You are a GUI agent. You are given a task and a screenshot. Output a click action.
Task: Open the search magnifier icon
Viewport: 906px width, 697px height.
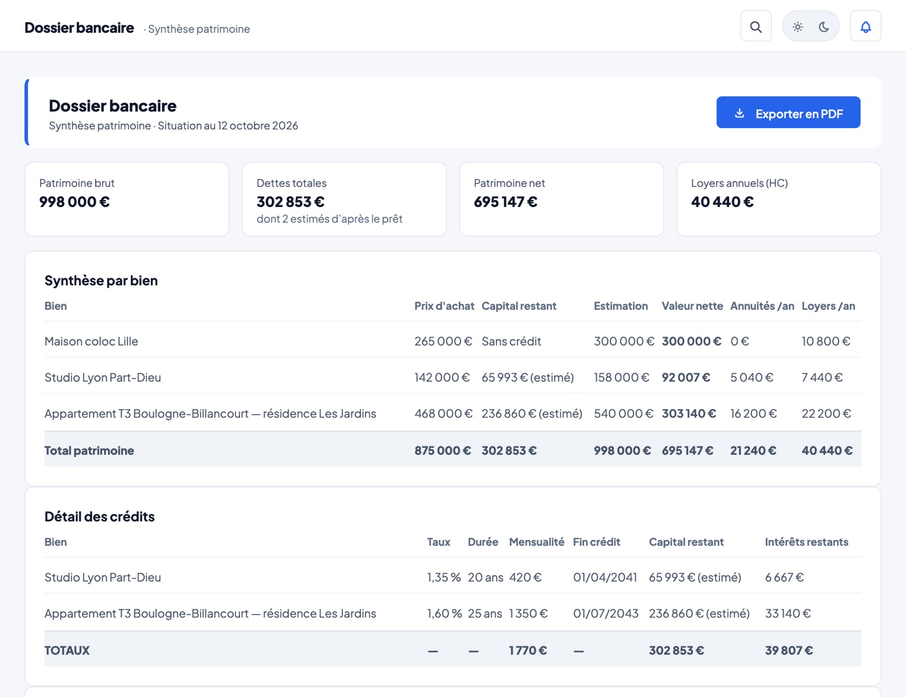[x=756, y=27]
